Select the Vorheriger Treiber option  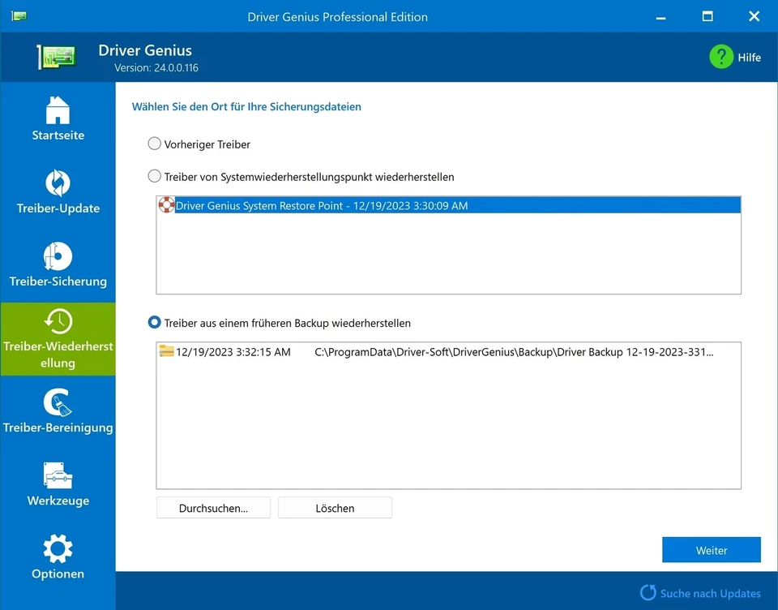154,144
